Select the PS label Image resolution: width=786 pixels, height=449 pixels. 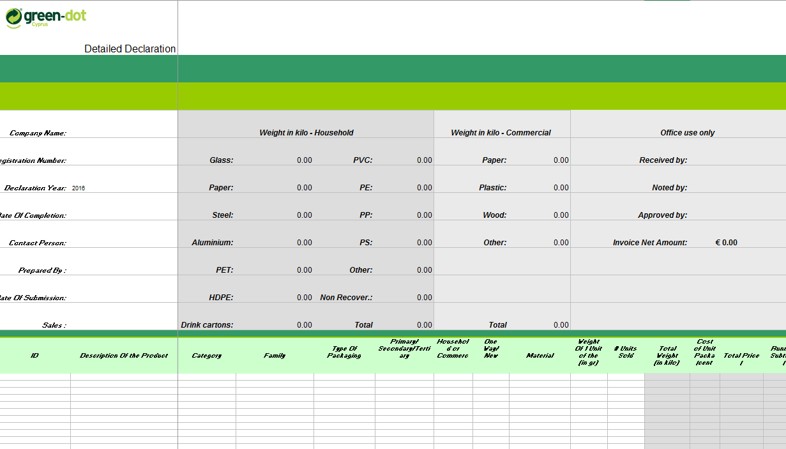tap(367, 243)
